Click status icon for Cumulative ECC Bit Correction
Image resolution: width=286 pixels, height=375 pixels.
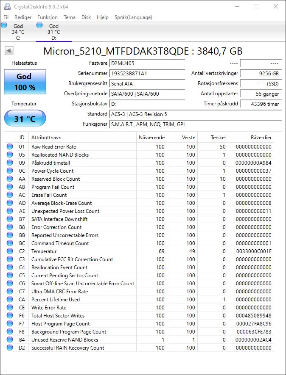[x=10, y=259]
